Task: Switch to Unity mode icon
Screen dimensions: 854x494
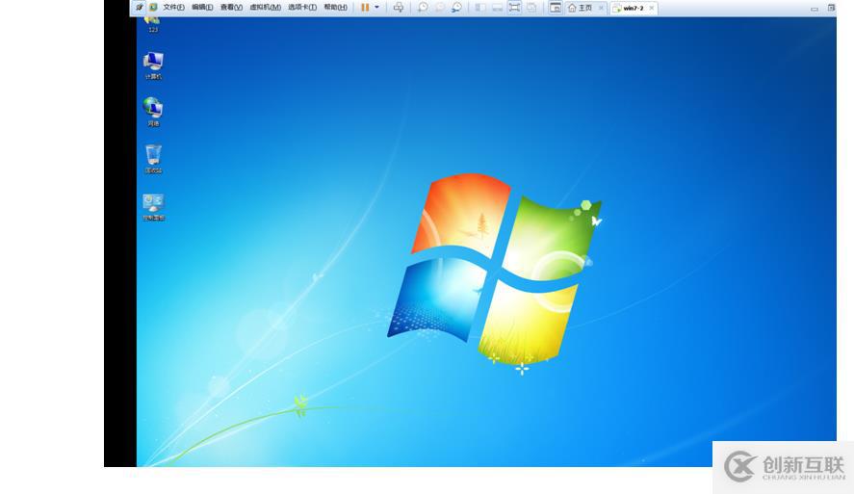Action: click(x=531, y=8)
